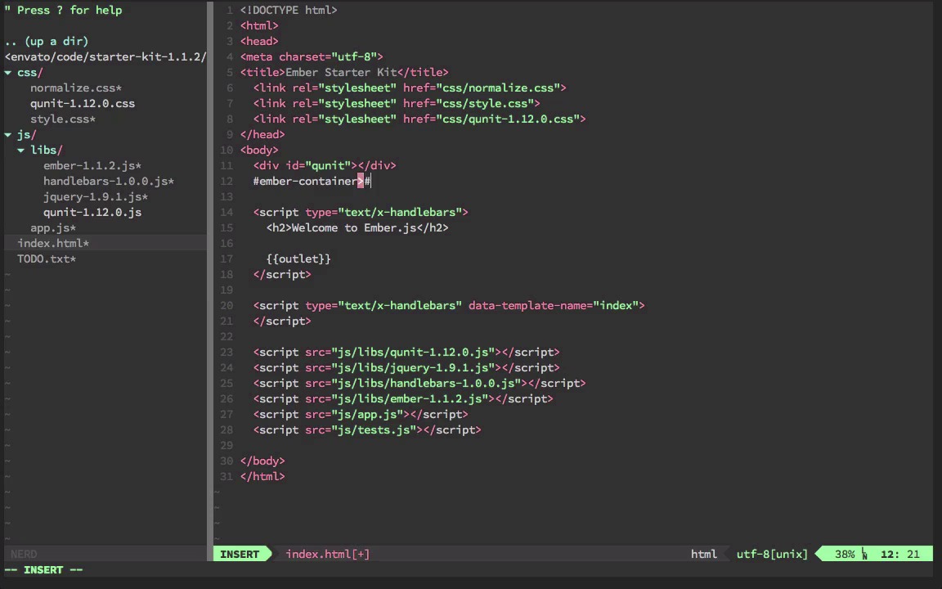Open ember-1.1.2.js in libs
This screenshot has width=942, height=589.
(92, 166)
